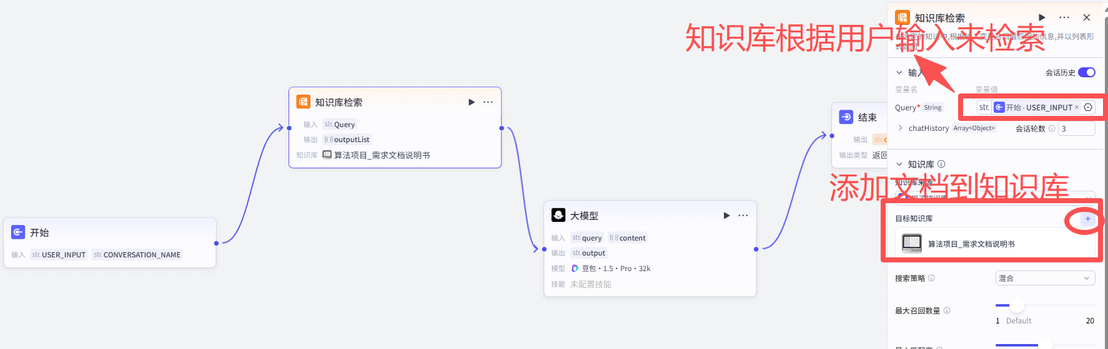Add a target knowledge base with plus button
The image size is (1108, 349).
point(1087,219)
